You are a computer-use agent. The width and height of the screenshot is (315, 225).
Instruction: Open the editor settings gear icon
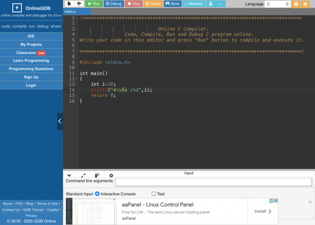point(305,4)
